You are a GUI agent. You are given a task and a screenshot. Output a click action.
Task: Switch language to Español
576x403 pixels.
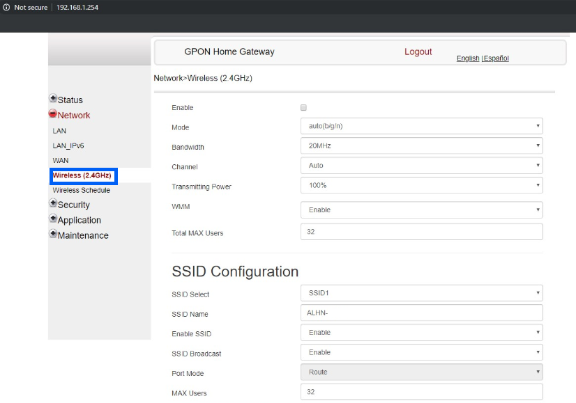tap(497, 58)
